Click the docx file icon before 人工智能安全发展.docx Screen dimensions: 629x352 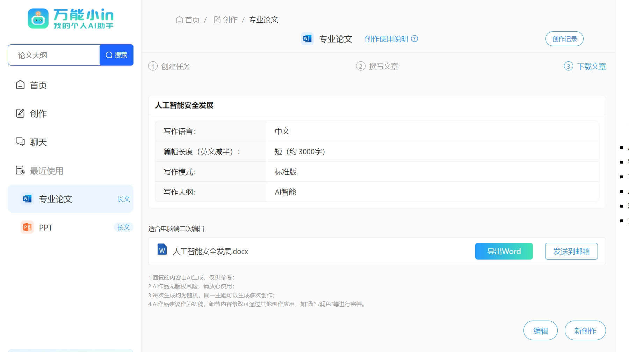(162, 250)
